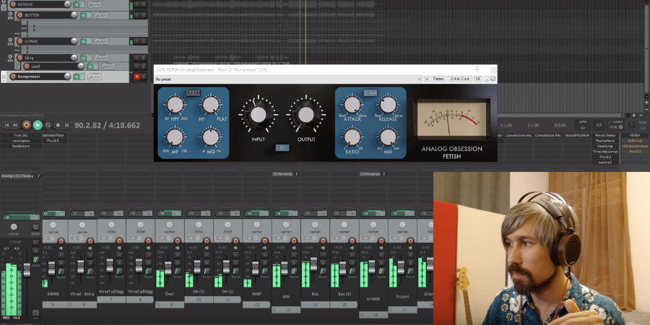The image size is (650, 325).
Task: Open the Param menu in FETISH window
Action: tap(438, 79)
